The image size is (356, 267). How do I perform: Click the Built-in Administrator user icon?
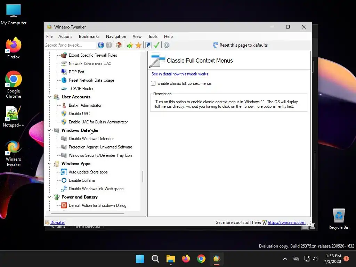click(64, 105)
